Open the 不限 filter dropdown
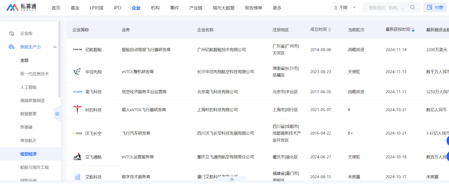 [345, 7]
